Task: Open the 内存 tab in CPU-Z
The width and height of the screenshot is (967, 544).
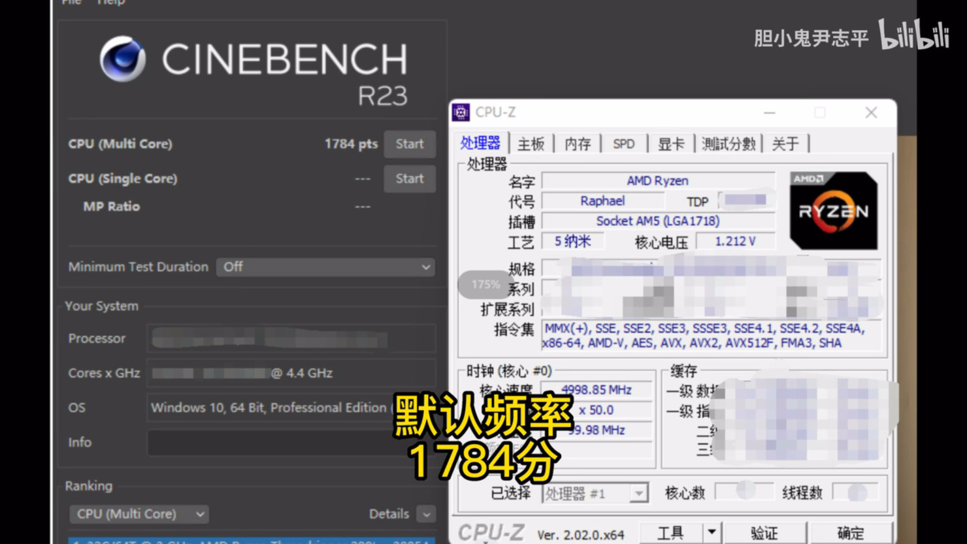Action: point(578,144)
